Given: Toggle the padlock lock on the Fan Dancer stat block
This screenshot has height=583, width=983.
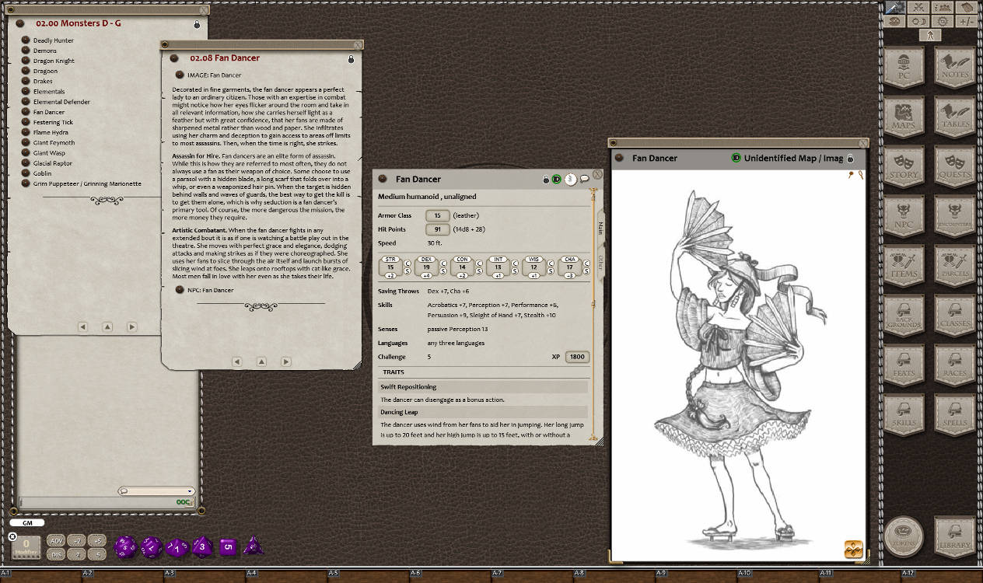Looking at the screenshot, I should [x=544, y=179].
